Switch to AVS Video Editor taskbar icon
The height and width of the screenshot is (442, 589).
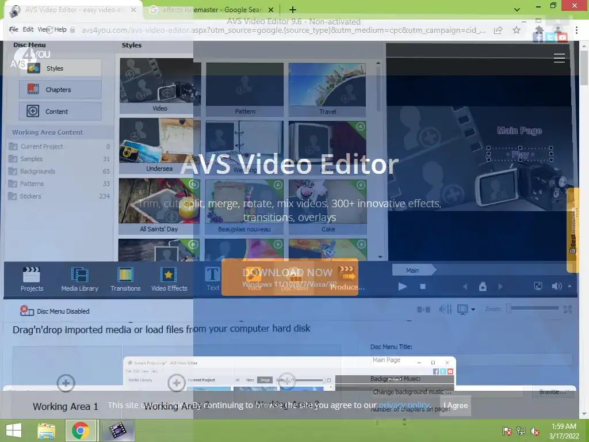pos(117,430)
